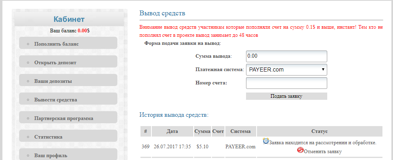Open the Статистика menu item
This screenshot has height=160, width=393.
pyautogui.click(x=68, y=136)
